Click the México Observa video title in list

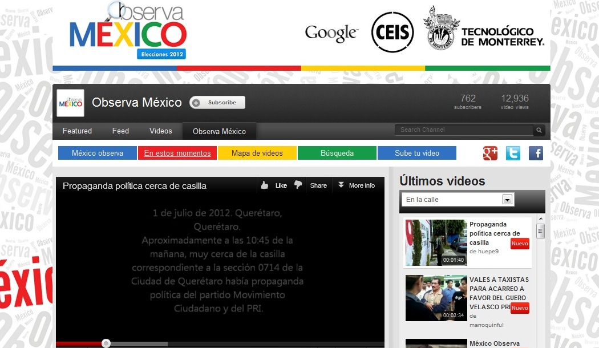point(495,343)
